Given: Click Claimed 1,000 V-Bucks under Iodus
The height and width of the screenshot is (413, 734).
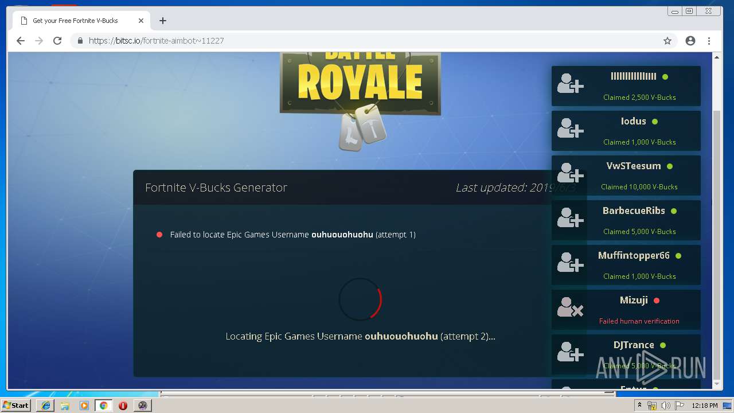Looking at the screenshot, I should pos(639,142).
